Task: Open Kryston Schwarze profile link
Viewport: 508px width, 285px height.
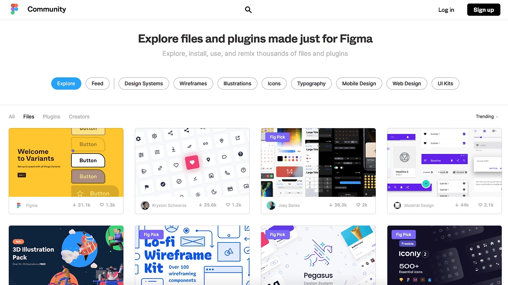Action: (x=169, y=206)
